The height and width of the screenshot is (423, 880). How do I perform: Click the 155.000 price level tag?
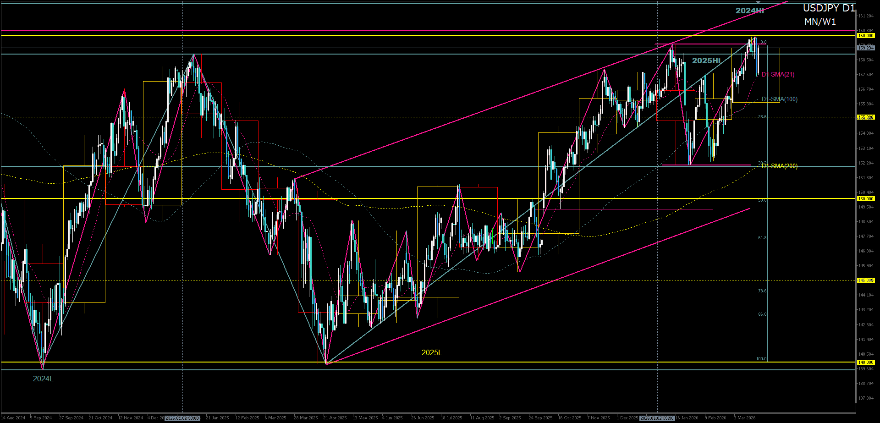pos(865,117)
